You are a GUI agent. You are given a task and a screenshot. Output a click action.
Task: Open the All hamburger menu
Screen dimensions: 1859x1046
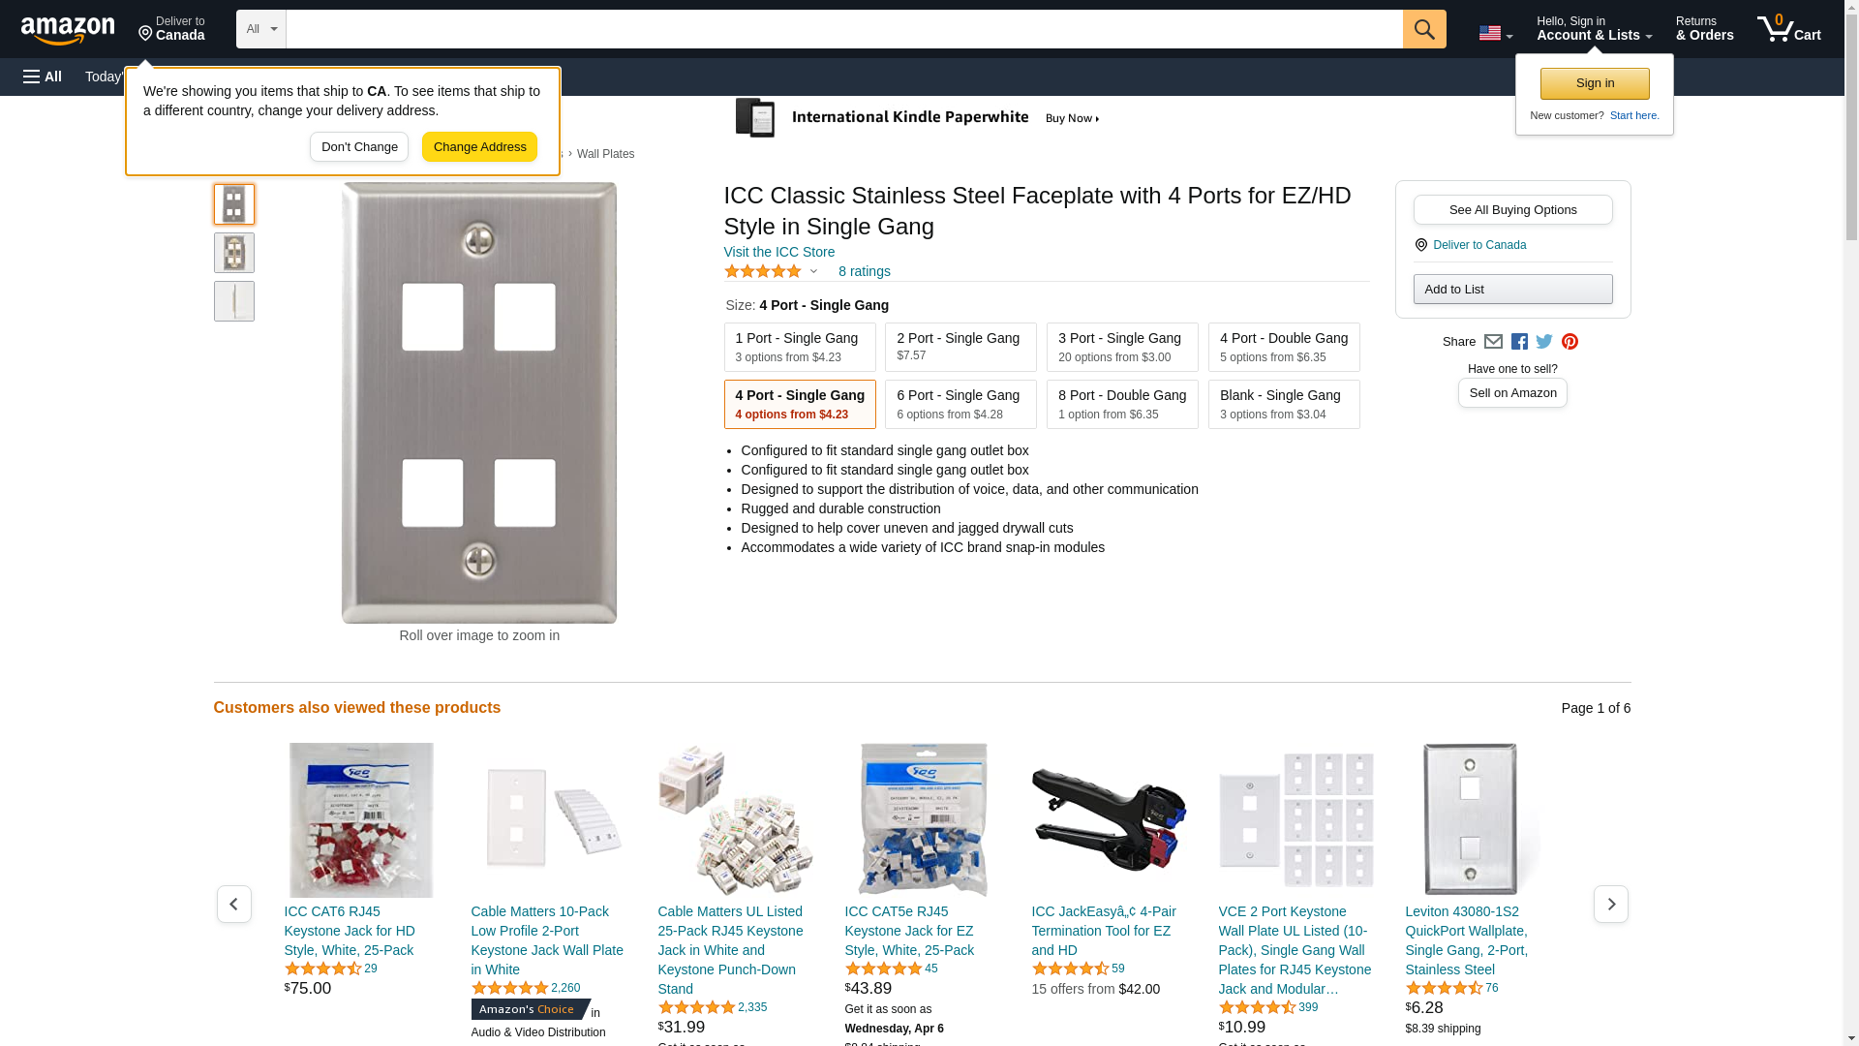coord(43,77)
